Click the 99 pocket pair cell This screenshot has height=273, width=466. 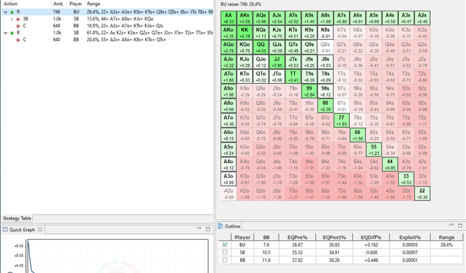point(309,91)
